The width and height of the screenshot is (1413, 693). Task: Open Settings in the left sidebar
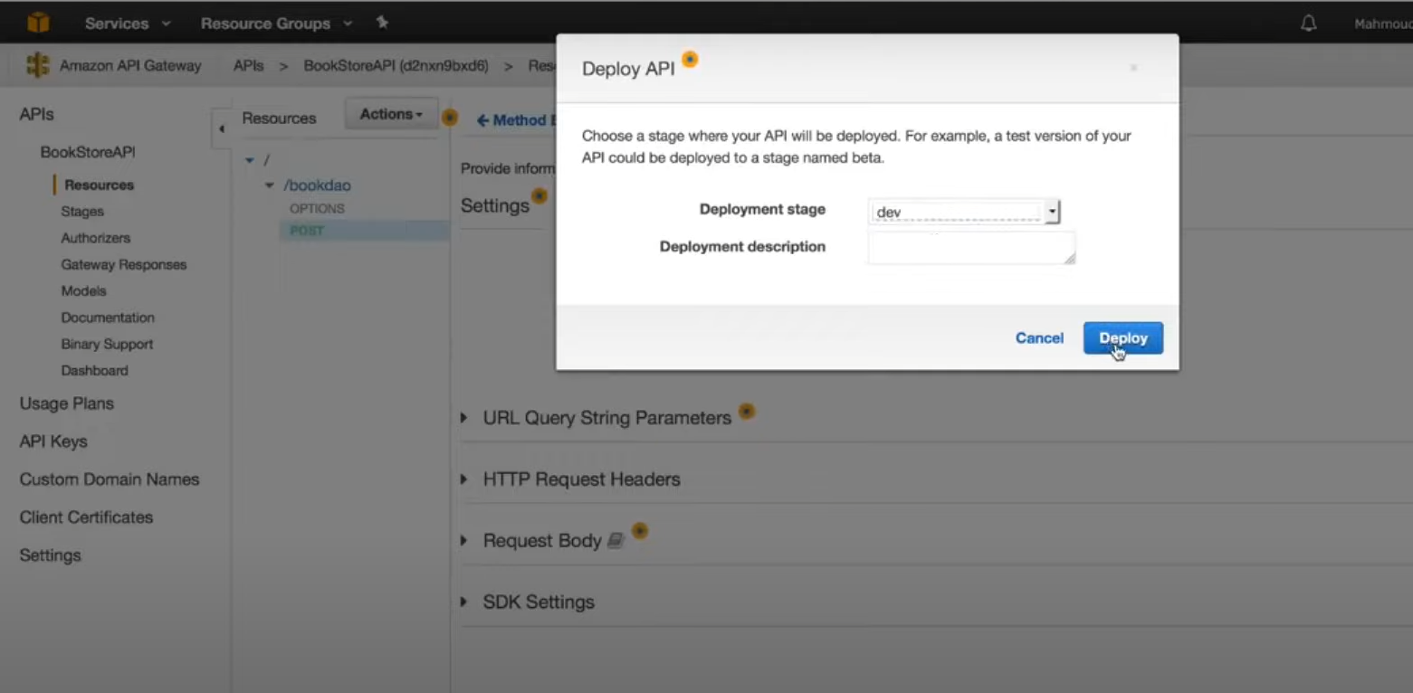click(50, 555)
